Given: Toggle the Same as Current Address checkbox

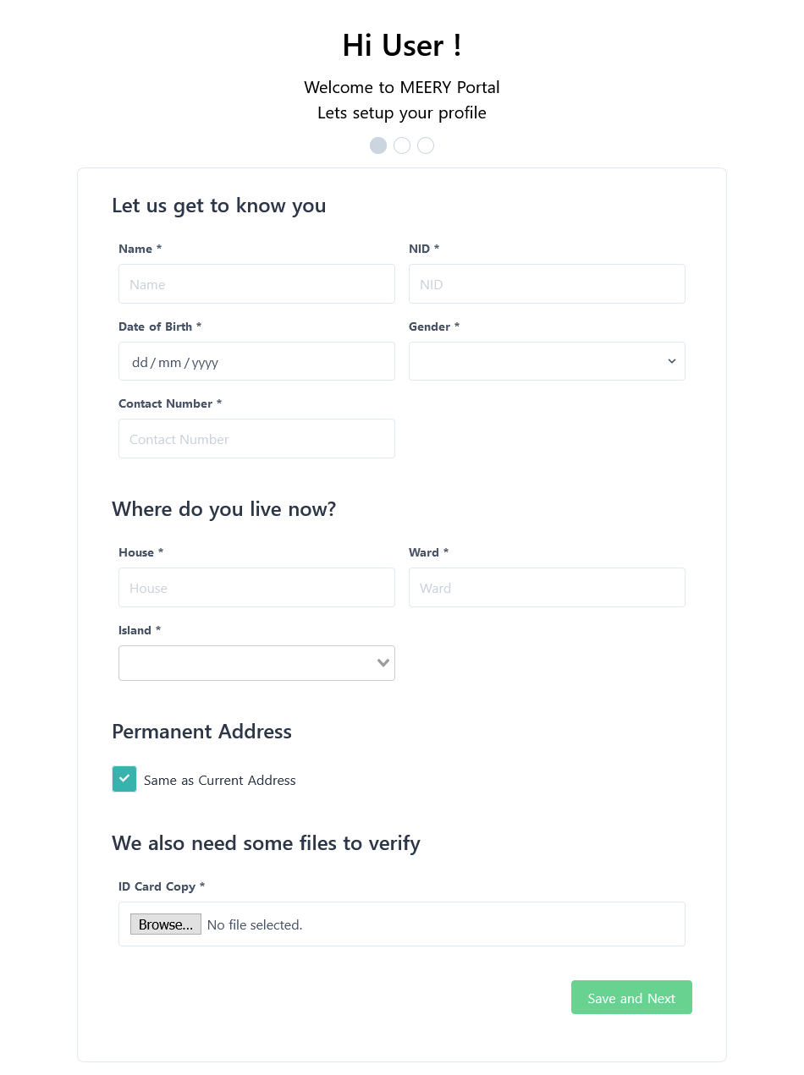Looking at the screenshot, I should click(x=124, y=779).
